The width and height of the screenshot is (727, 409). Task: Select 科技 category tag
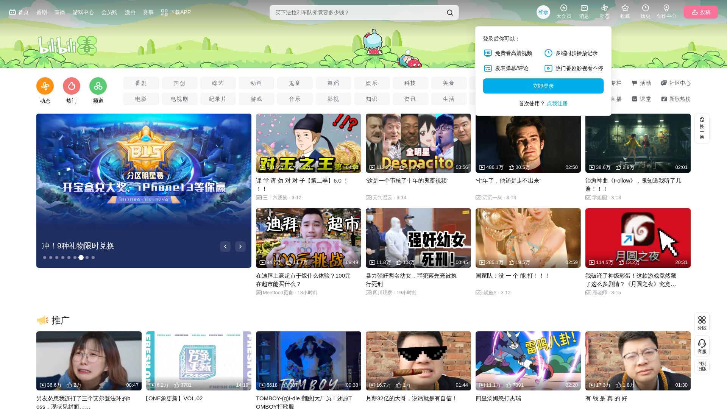(410, 83)
